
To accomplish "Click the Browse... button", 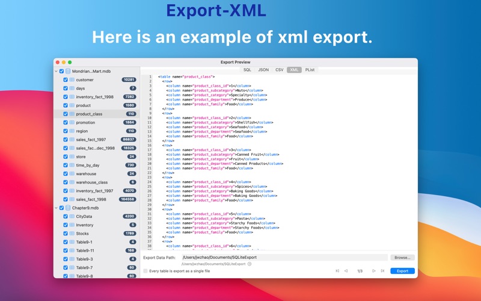I will tap(402, 258).
